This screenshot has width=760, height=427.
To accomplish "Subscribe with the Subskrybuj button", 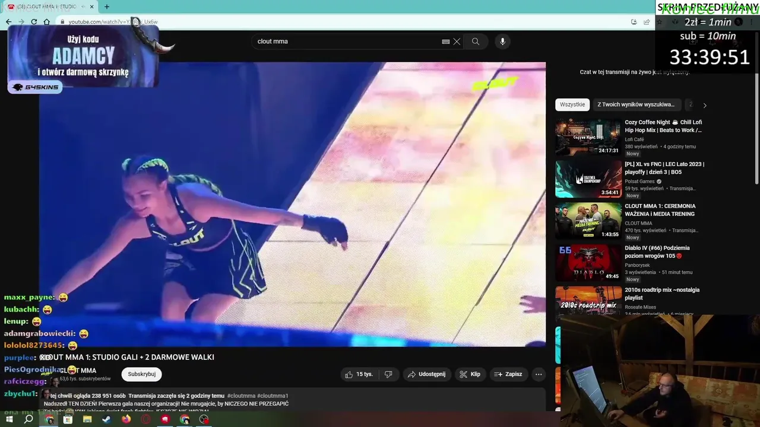I will point(142,374).
